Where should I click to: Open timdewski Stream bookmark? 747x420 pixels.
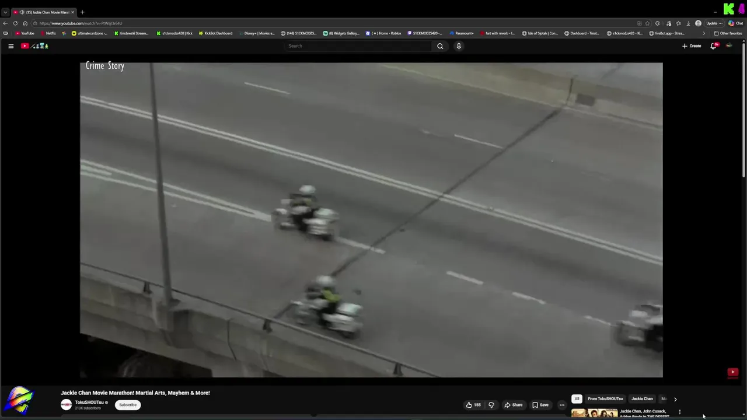(x=131, y=33)
